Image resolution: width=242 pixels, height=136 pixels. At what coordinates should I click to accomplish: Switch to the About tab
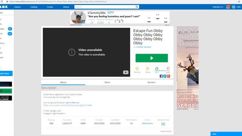pos(63,82)
